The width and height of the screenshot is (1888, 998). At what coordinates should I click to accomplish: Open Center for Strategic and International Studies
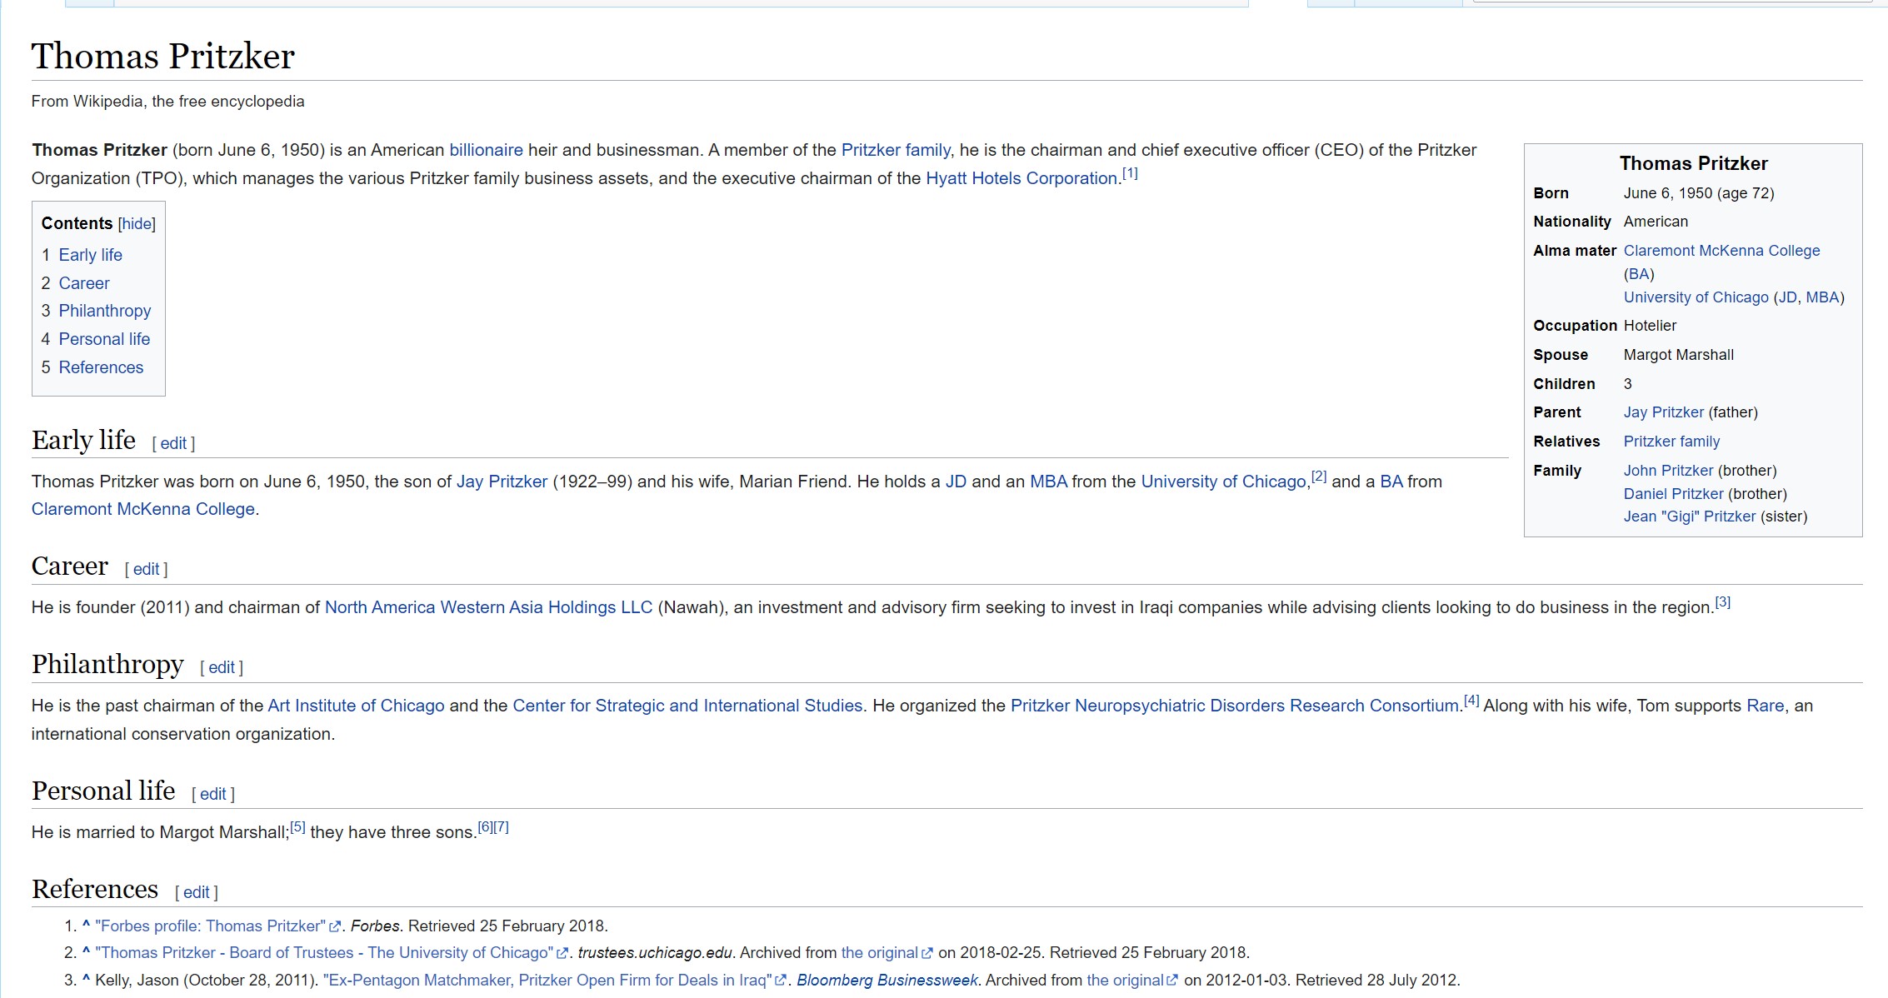(x=687, y=706)
